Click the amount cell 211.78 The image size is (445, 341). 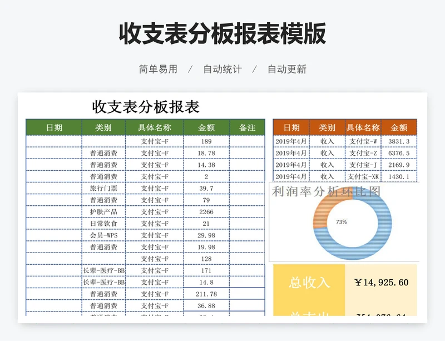pos(206,294)
